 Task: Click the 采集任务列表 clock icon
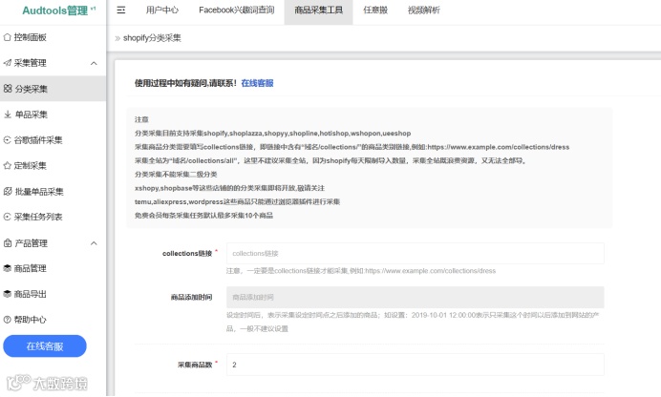[8, 217]
